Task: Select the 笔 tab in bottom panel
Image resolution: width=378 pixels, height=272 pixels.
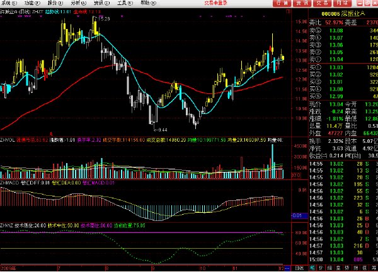Action: [312, 268]
